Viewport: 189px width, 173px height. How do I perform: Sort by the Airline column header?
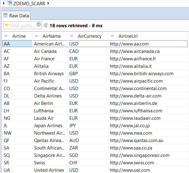[x=17, y=36]
